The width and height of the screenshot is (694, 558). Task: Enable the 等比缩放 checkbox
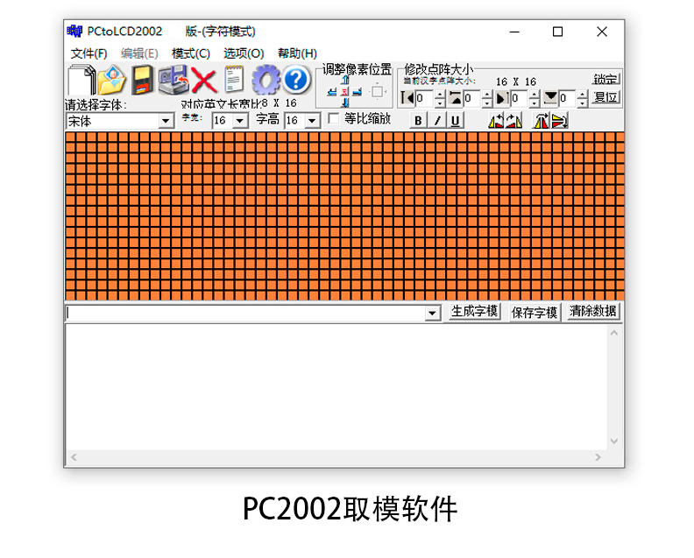tap(334, 118)
